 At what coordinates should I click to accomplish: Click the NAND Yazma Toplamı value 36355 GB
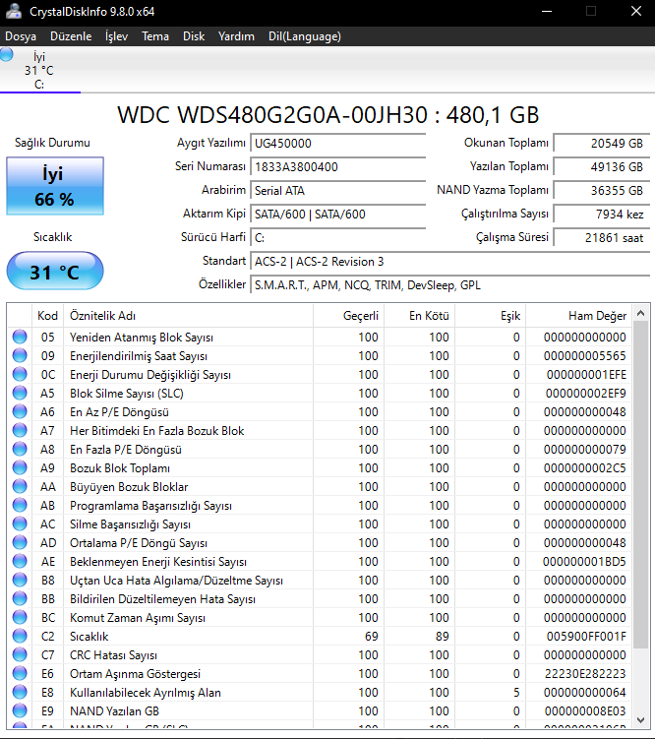[601, 190]
